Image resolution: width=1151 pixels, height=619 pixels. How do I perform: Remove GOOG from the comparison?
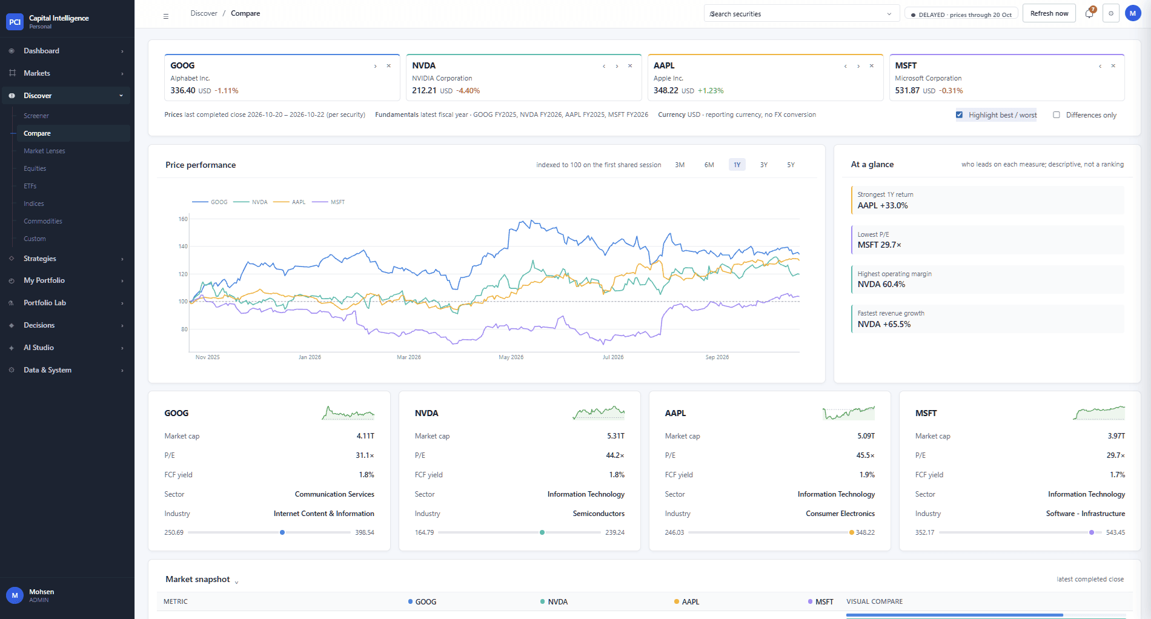click(x=389, y=66)
